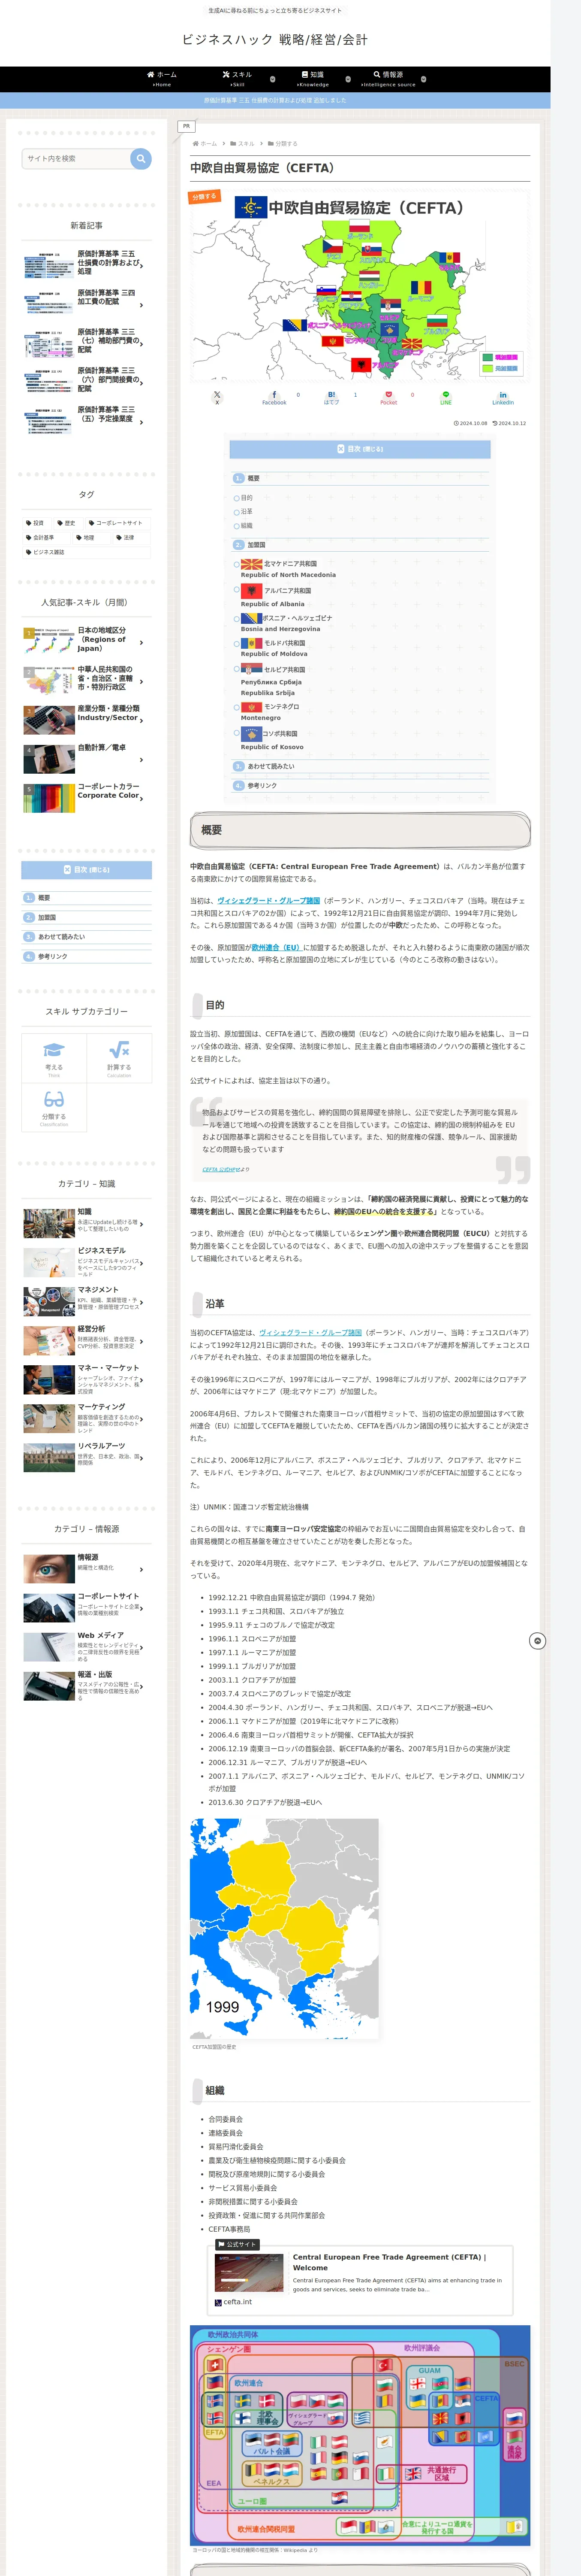Open the リベラルアーツ knowledge category
Image resolution: width=581 pixels, height=2576 pixels.
coord(87,1457)
